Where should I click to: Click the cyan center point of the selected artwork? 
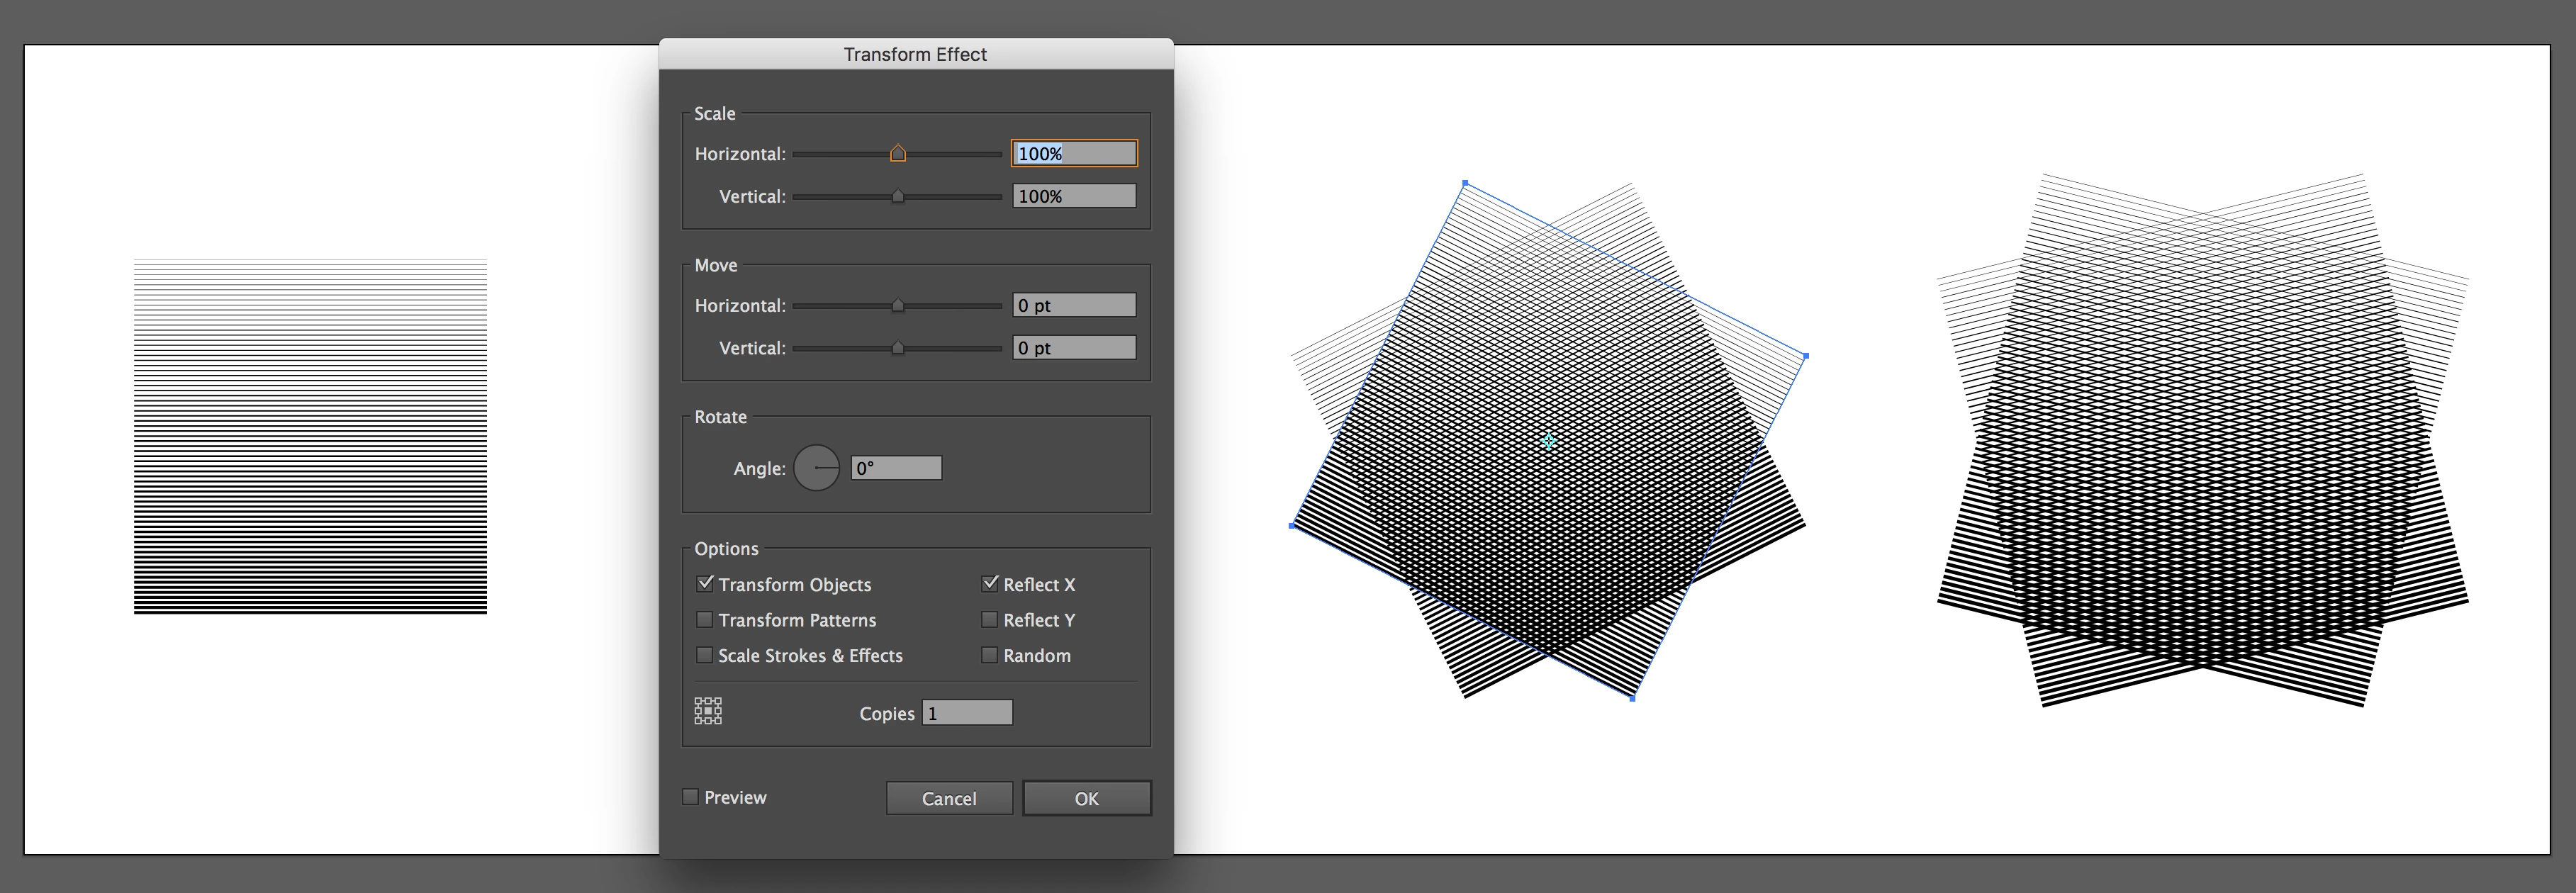[1548, 440]
